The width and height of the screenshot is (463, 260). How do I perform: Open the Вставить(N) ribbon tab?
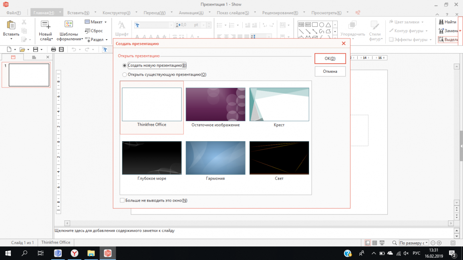point(78,13)
